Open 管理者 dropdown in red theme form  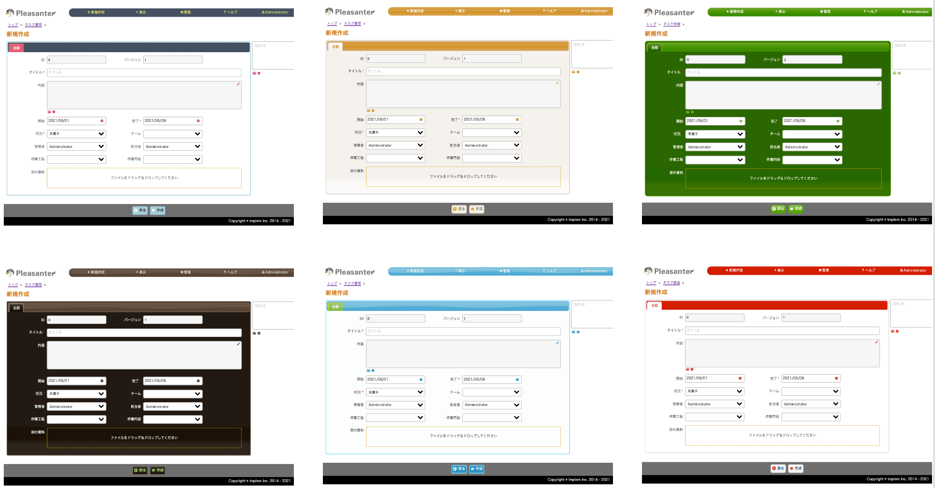[x=715, y=404]
